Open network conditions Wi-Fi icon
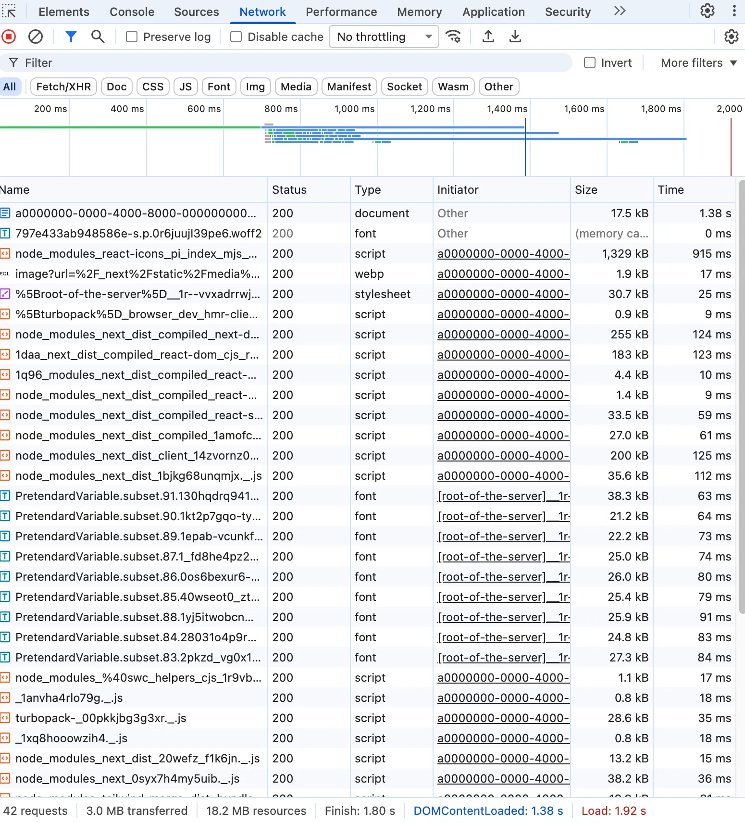The height and width of the screenshot is (823, 745). [453, 37]
